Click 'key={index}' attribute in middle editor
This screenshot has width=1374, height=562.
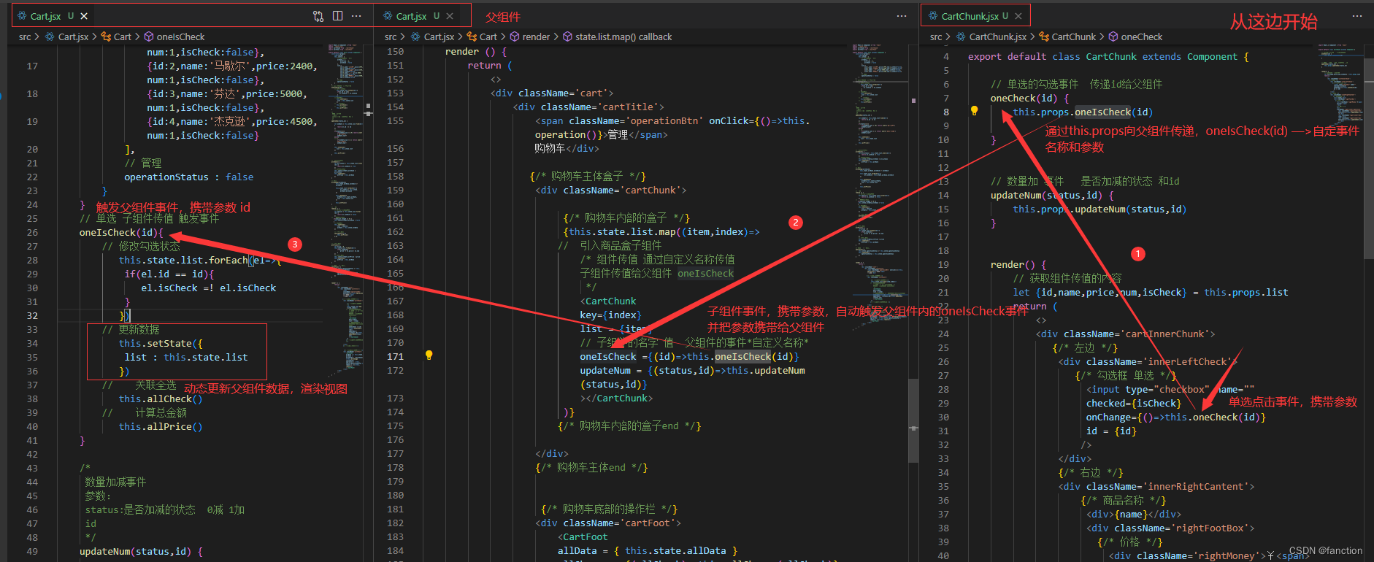click(610, 315)
